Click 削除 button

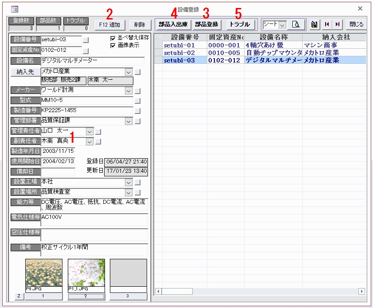click(x=140, y=25)
